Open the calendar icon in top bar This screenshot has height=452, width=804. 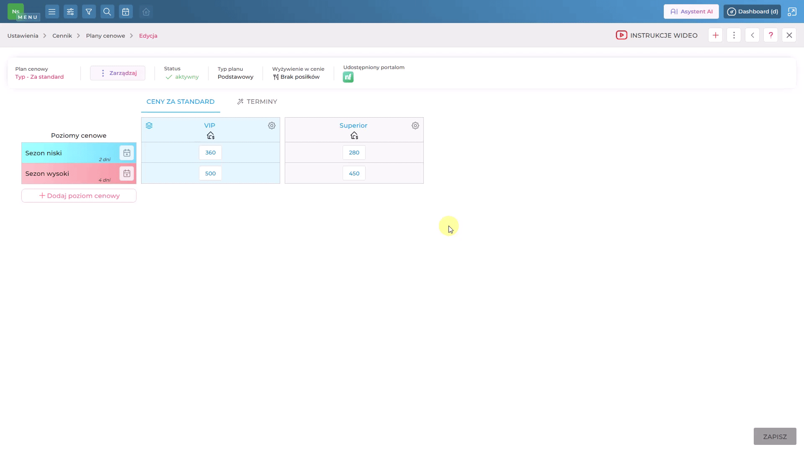click(x=126, y=12)
